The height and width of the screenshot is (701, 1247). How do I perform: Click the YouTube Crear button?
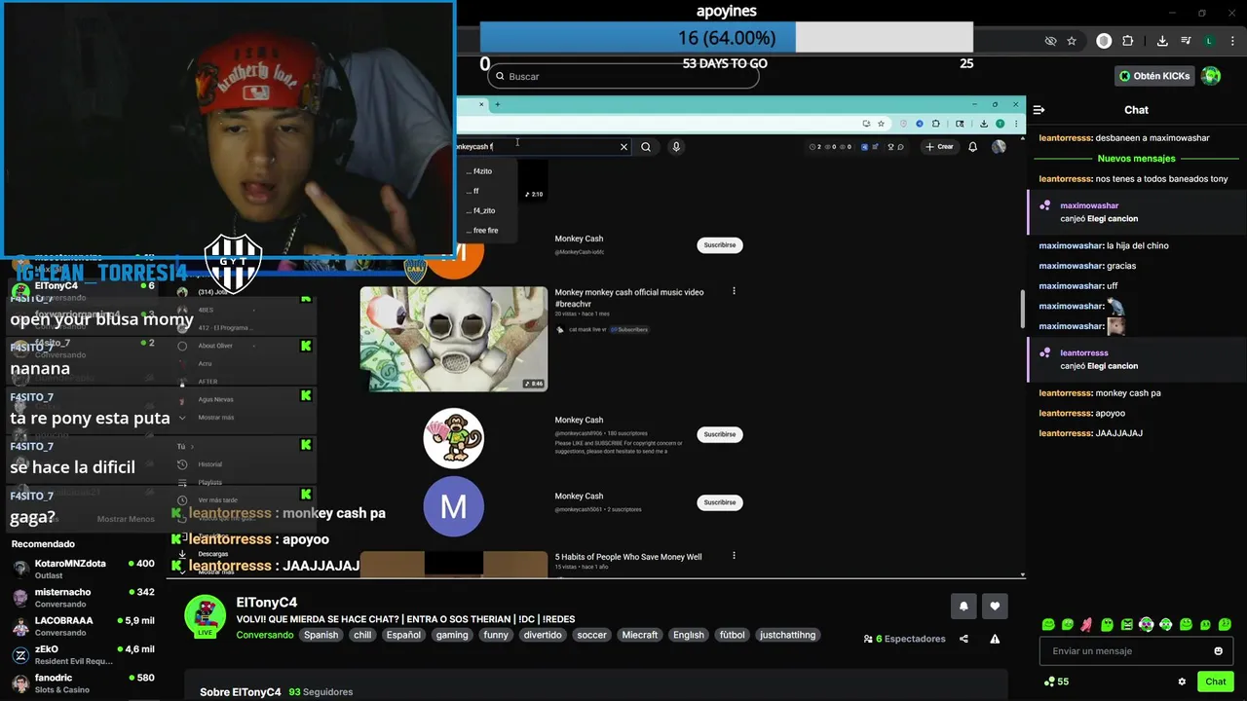(x=939, y=147)
